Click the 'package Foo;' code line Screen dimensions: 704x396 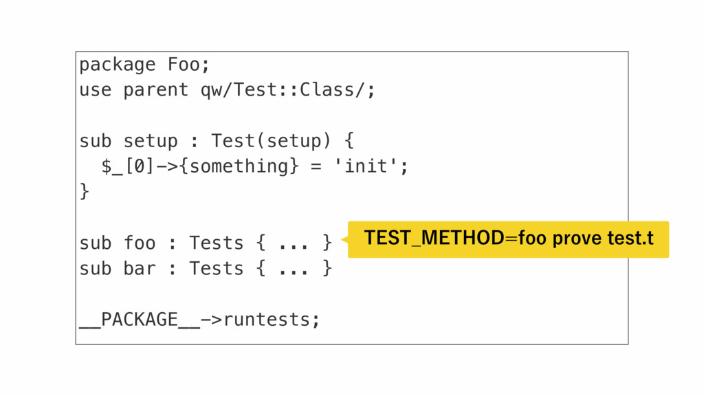(144, 65)
